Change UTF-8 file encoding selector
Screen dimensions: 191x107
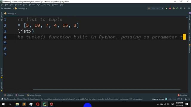tap(180, 99)
